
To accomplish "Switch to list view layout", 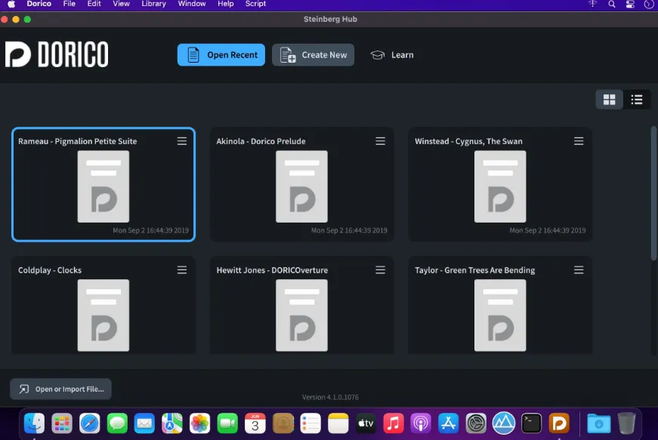I will tap(637, 100).
